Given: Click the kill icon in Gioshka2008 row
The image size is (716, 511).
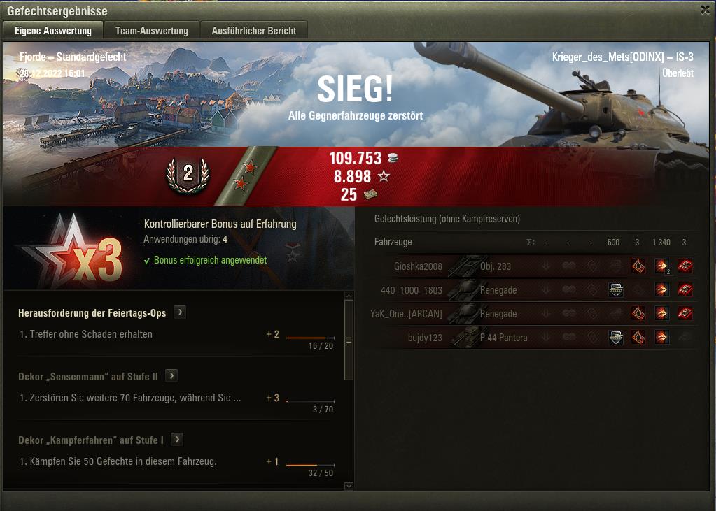Looking at the screenshot, I should 685,266.
